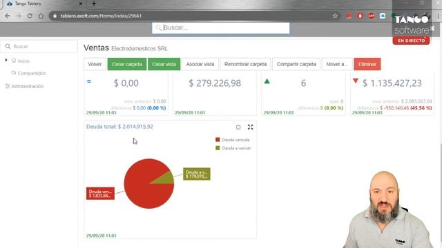The width and height of the screenshot is (442, 248).
Task: Click the $ 279.226,98 indicator value
Action: (x=215, y=83)
